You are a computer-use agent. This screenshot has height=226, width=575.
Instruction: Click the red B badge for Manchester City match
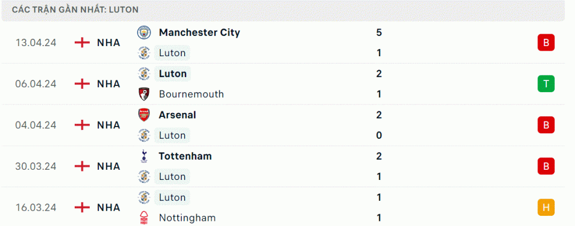546,43
